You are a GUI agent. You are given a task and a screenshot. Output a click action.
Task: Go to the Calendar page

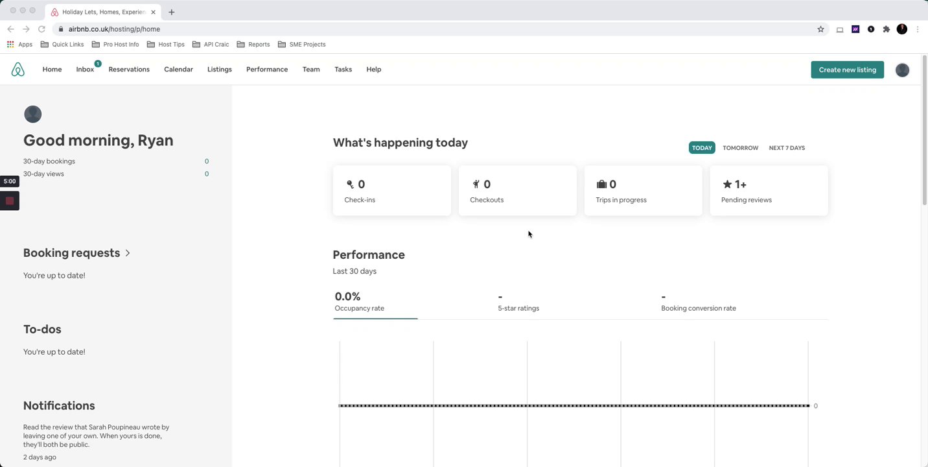coord(178,69)
